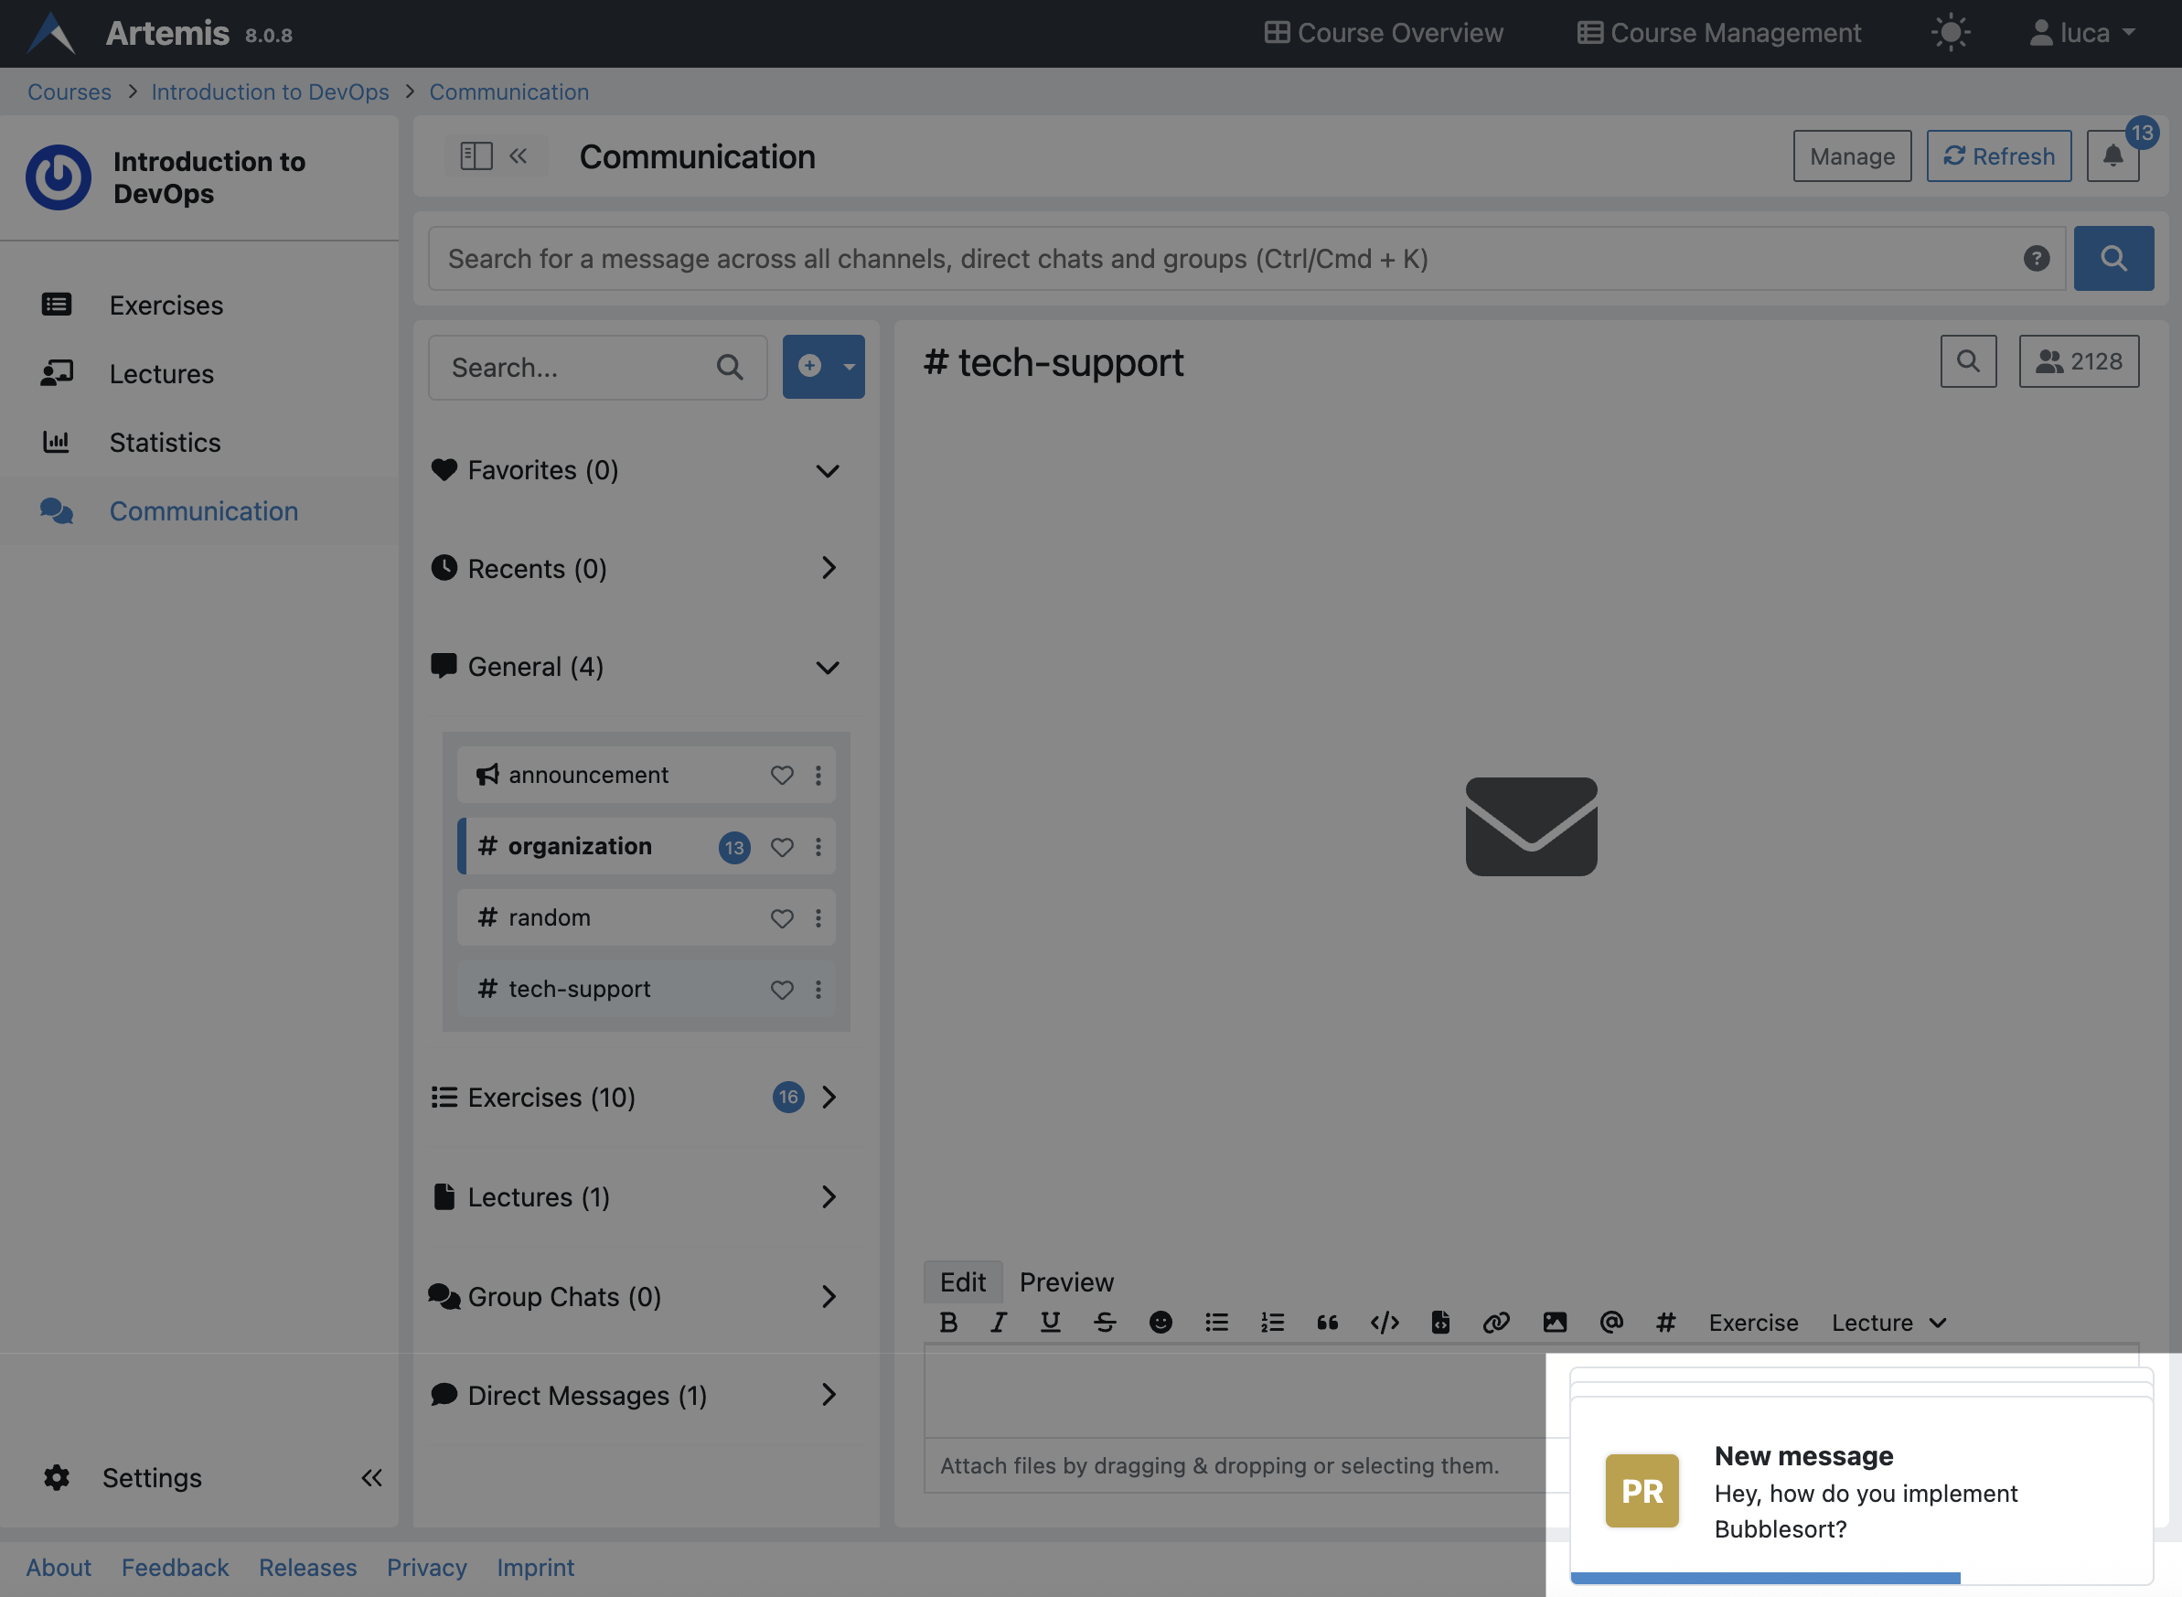Screen dimensions: 2182x1597
Task: Switch to light/dark mode with the sun icon
Action: (1950, 32)
